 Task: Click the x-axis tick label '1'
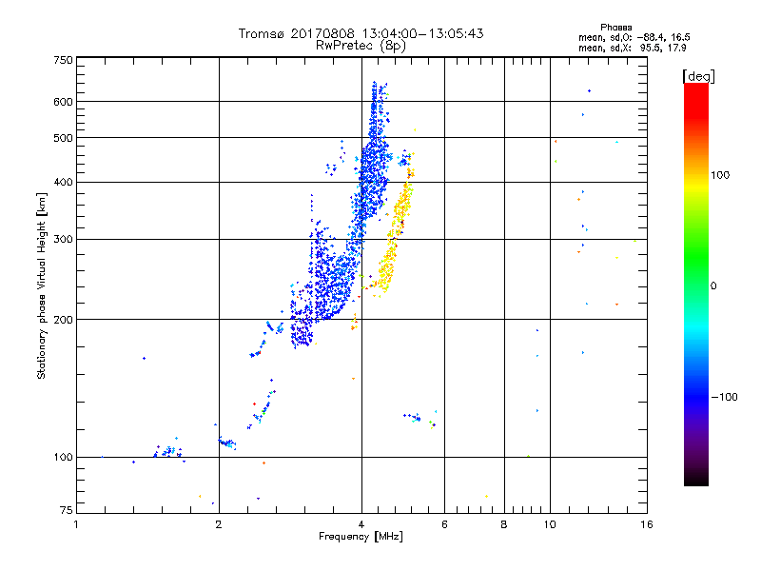[76, 524]
